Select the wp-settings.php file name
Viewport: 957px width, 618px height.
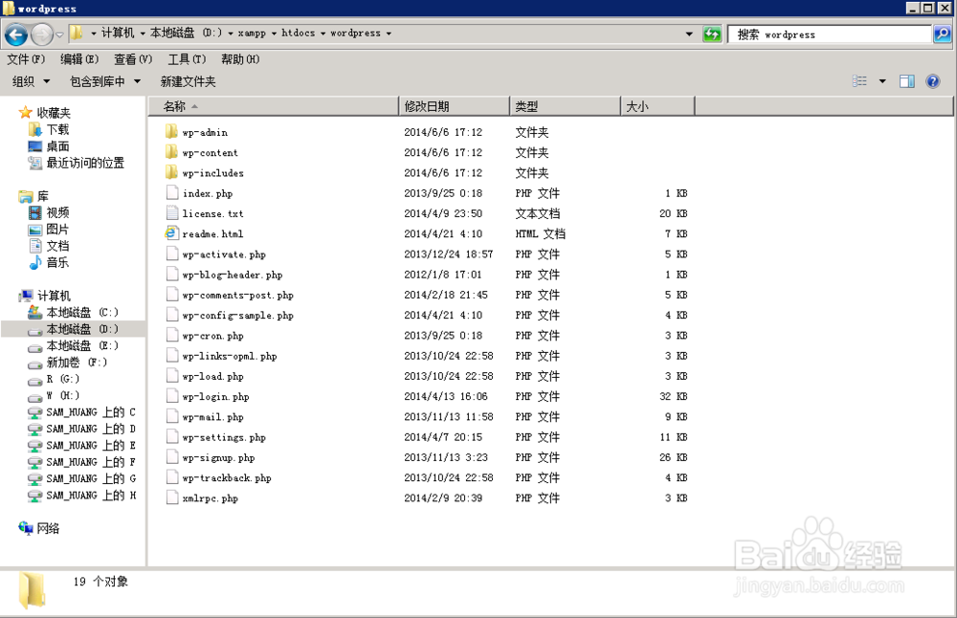pos(224,437)
